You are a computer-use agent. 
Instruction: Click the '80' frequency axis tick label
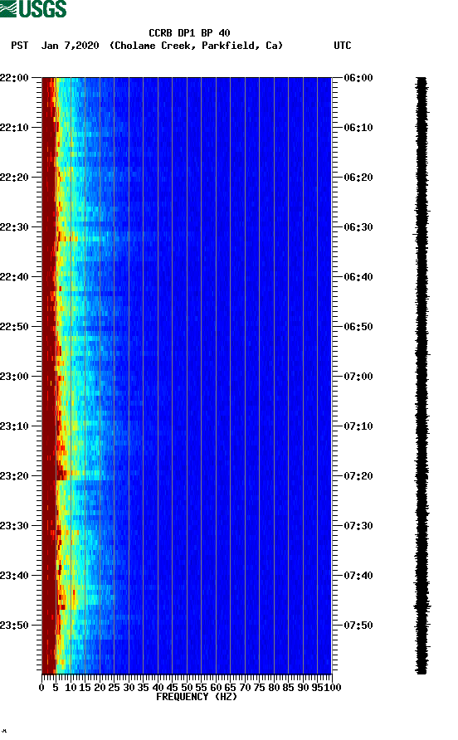pos(274,688)
